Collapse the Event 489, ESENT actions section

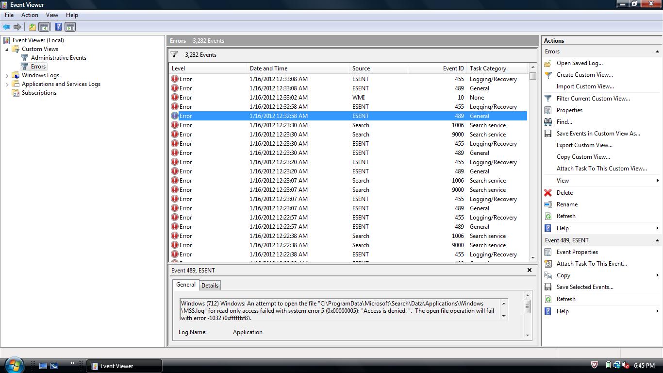(657, 240)
